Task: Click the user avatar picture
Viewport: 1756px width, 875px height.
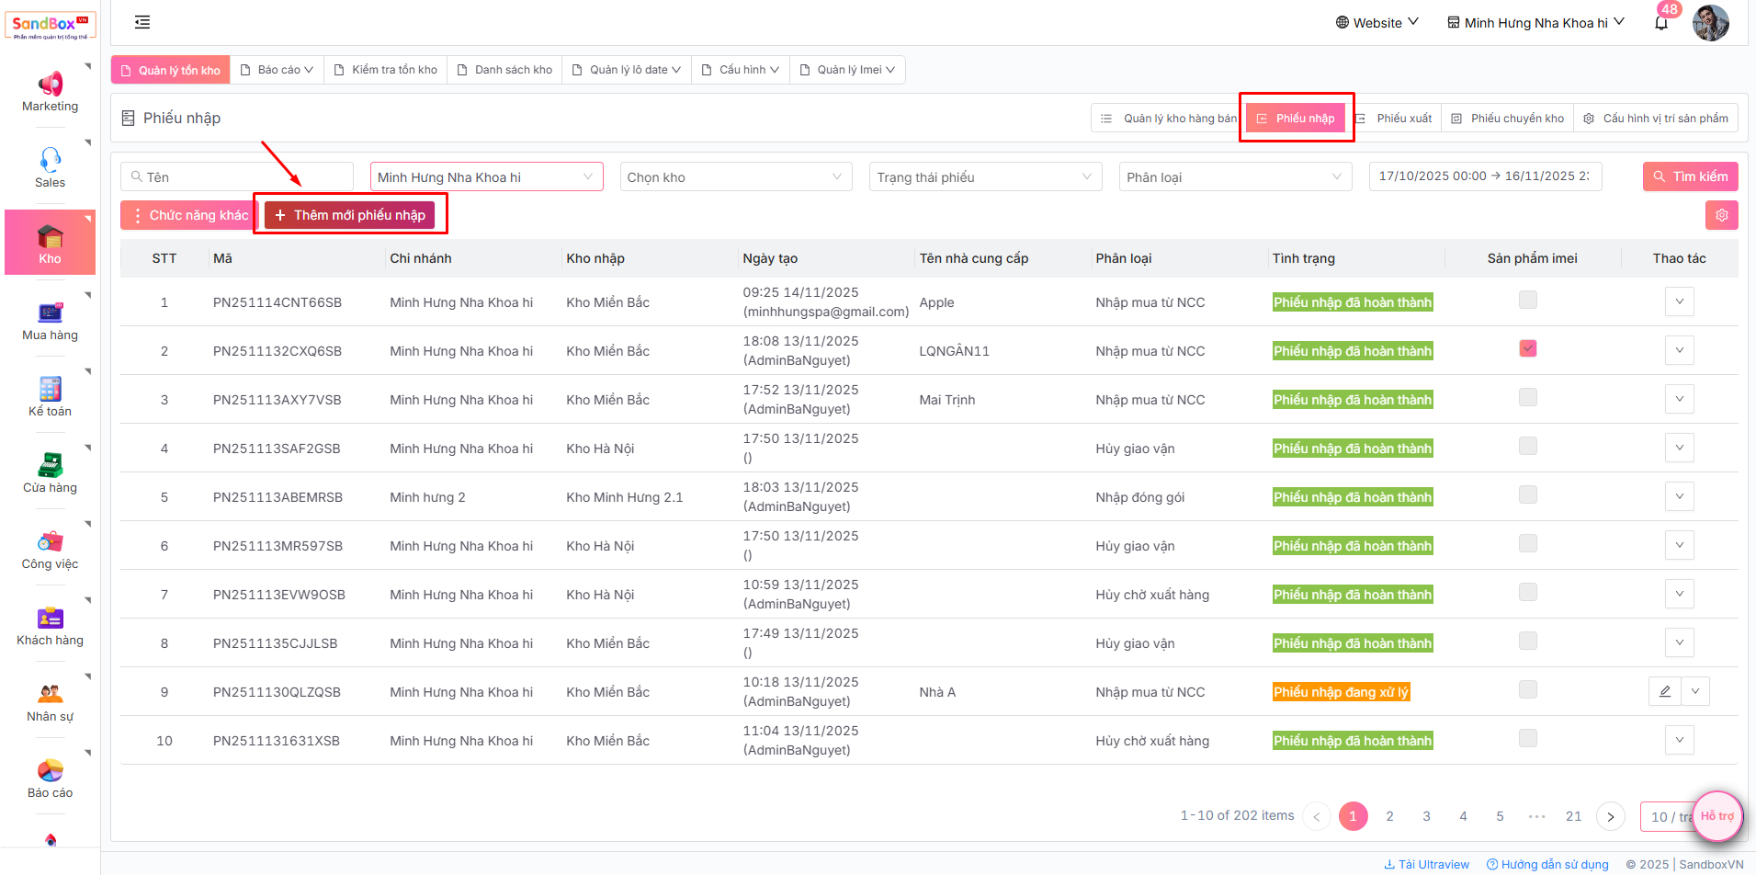Action: pos(1710,23)
